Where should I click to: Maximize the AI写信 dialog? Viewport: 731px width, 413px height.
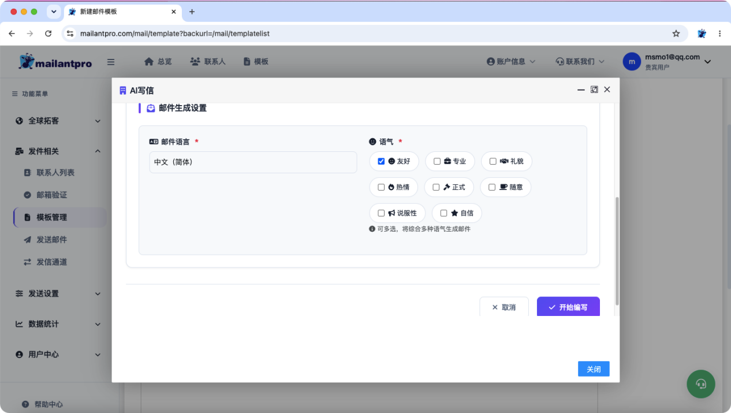[594, 90]
